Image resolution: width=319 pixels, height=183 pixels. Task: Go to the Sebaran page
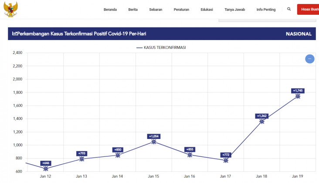click(x=156, y=10)
